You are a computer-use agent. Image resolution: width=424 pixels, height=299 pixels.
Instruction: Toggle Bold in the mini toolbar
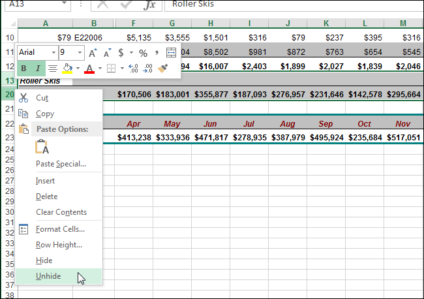coord(23,68)
